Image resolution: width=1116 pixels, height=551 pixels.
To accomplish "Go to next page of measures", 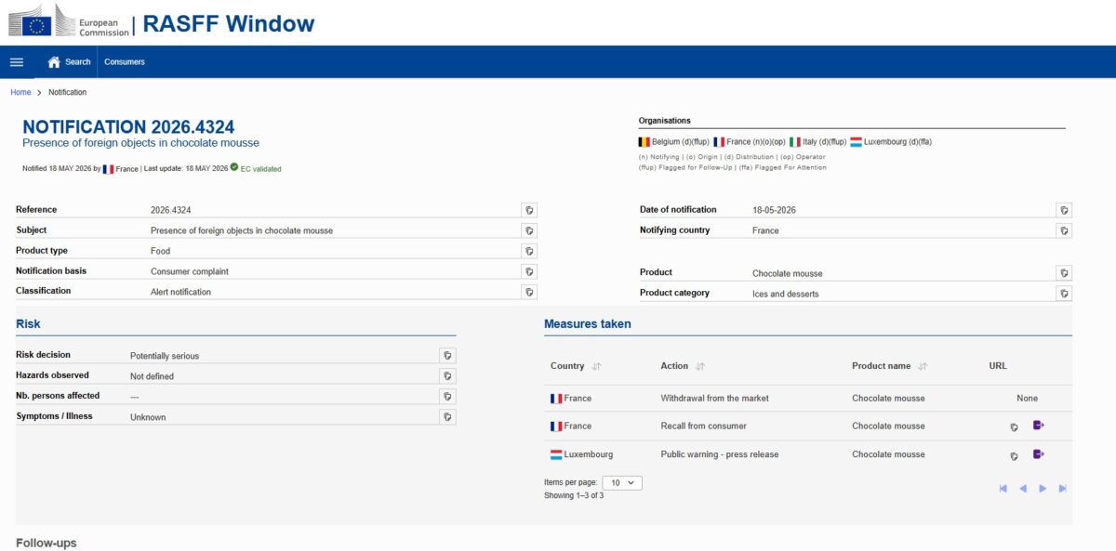I will (x=1043, y=489).
